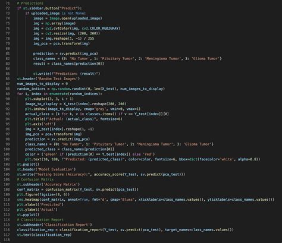This screenshot has height=243, width=282.
Task: Place cursor in the pca.transform(img) call on line 79
Action: (x=71, y=43)
